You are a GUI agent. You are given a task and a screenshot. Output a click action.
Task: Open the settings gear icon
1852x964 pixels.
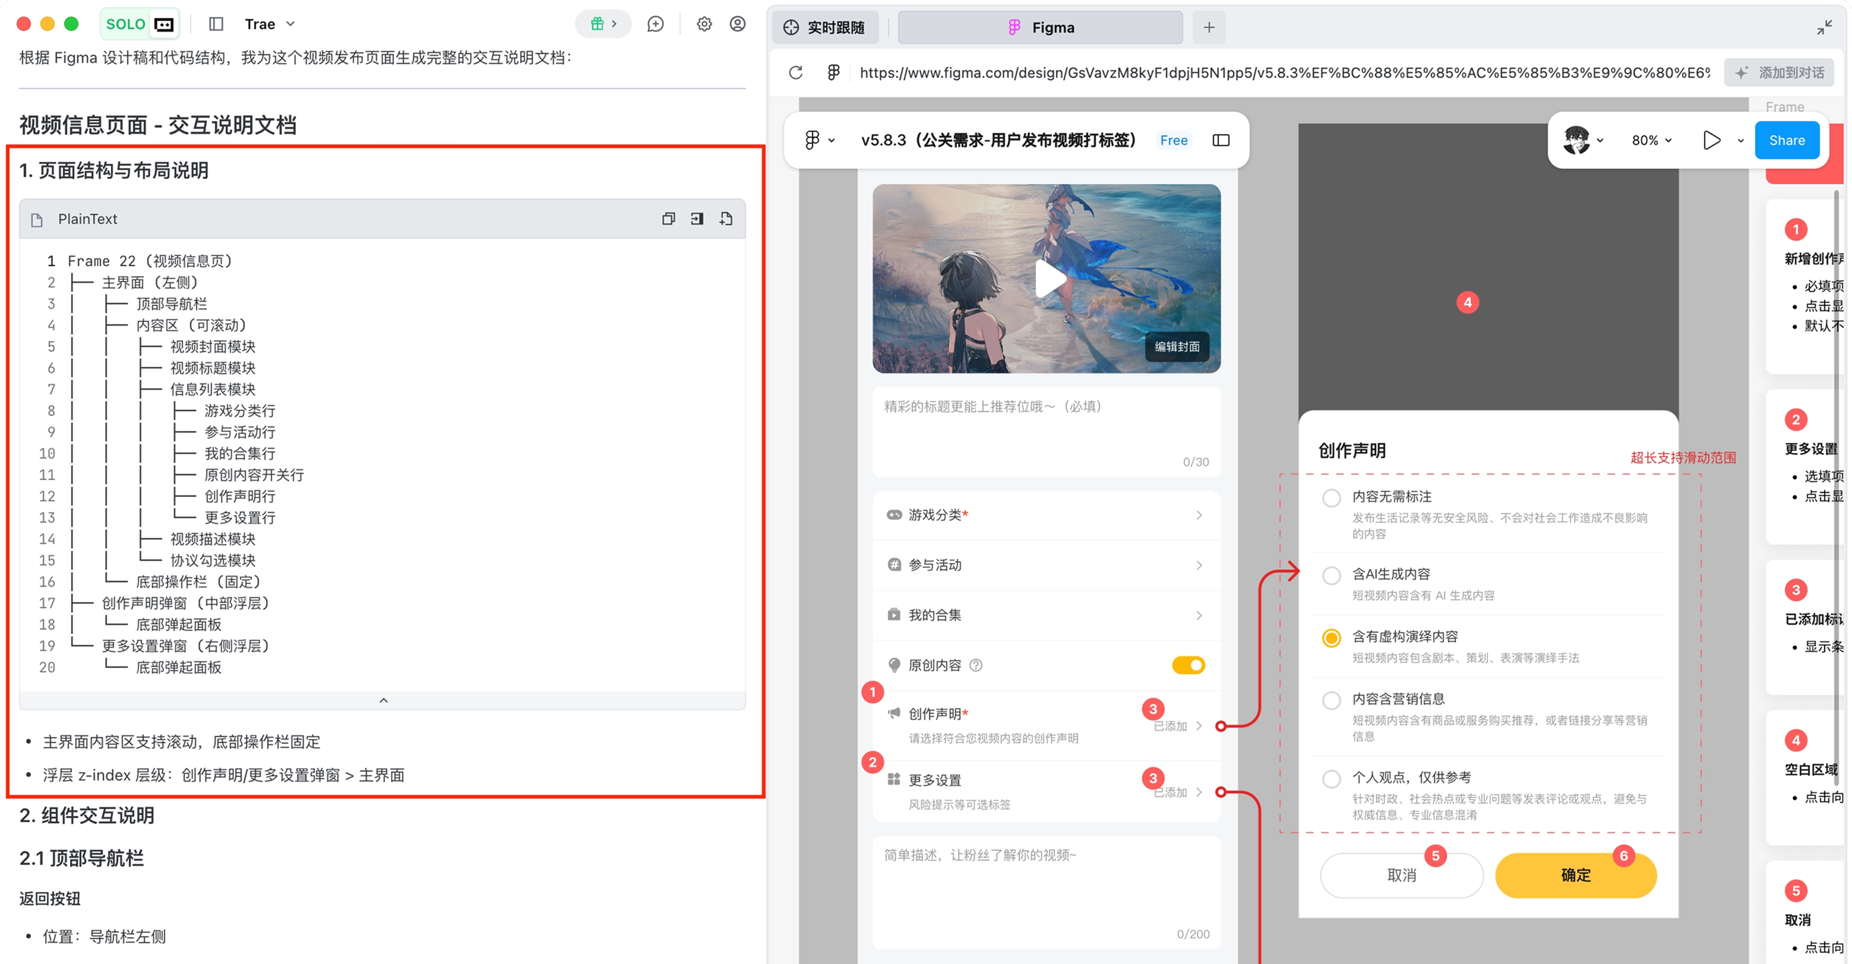pyautogui.click(x=704, y=24)
